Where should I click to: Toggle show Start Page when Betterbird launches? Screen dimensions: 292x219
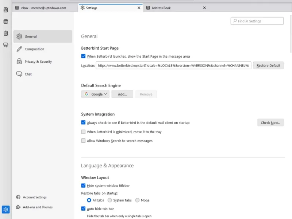point(83,56)
